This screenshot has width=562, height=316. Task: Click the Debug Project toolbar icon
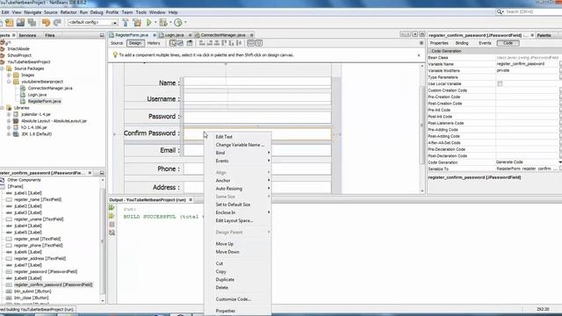point(163,23)
